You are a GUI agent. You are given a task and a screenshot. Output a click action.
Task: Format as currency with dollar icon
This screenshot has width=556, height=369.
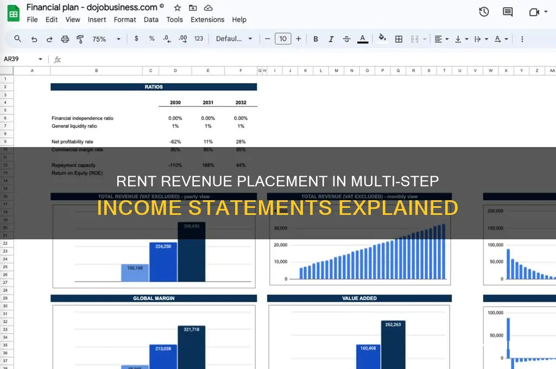tap(136, 39)
